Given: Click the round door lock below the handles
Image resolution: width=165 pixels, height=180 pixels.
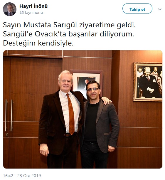Looking at the screenshot, I should click(7, 134).
